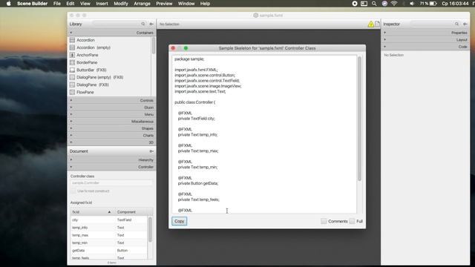
Task: Choose the BorderPane icon
Action: click(x=72, y=62)
